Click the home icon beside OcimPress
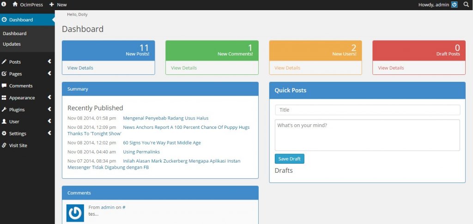The height and width of the screenshot is (224, 473). click(x=15, y=5)
